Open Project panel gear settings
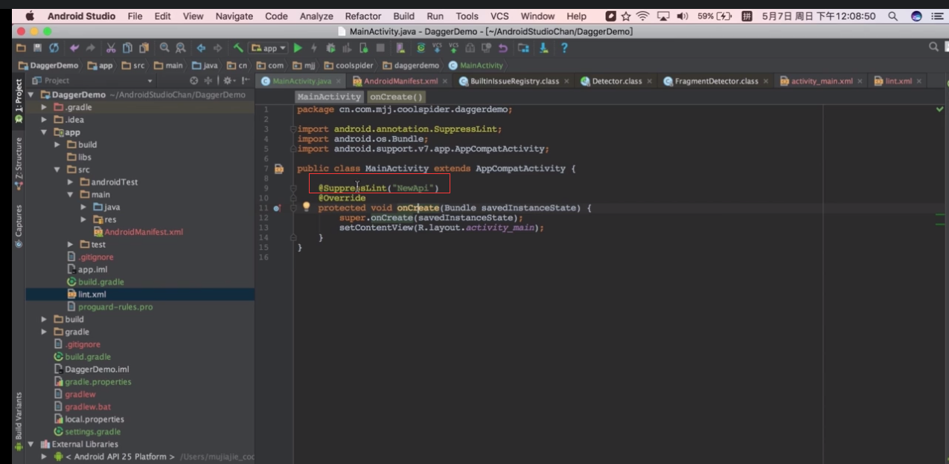This screenshot has height=464, width=949. point(228,80)
